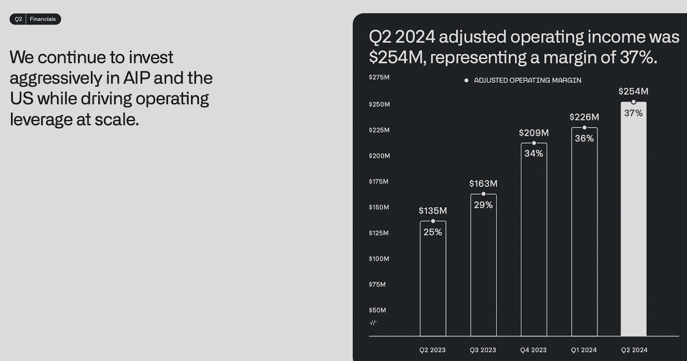Click the Adjusted Operating Margin legend dot
The width and height of the screenshot is (687, 361).
click(x=466, y=81)
